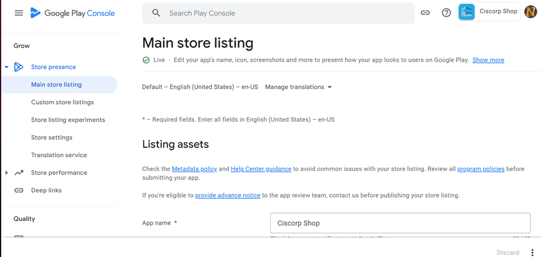Open the Ciscorp Shop app switcher
Image resolution: width=541 pixels, height=257 pixels.
click(x=488, y=12)
